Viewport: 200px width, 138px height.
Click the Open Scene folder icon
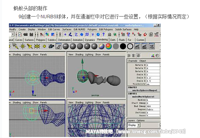click(25, 34)
